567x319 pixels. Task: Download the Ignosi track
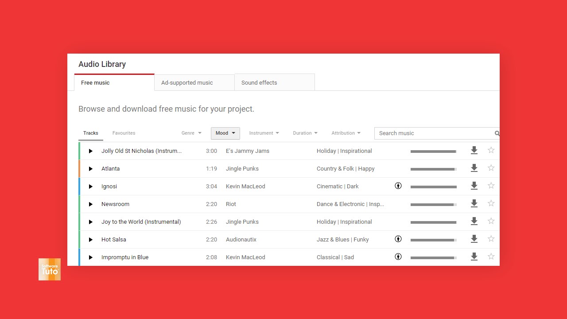[x=474, y=186]
